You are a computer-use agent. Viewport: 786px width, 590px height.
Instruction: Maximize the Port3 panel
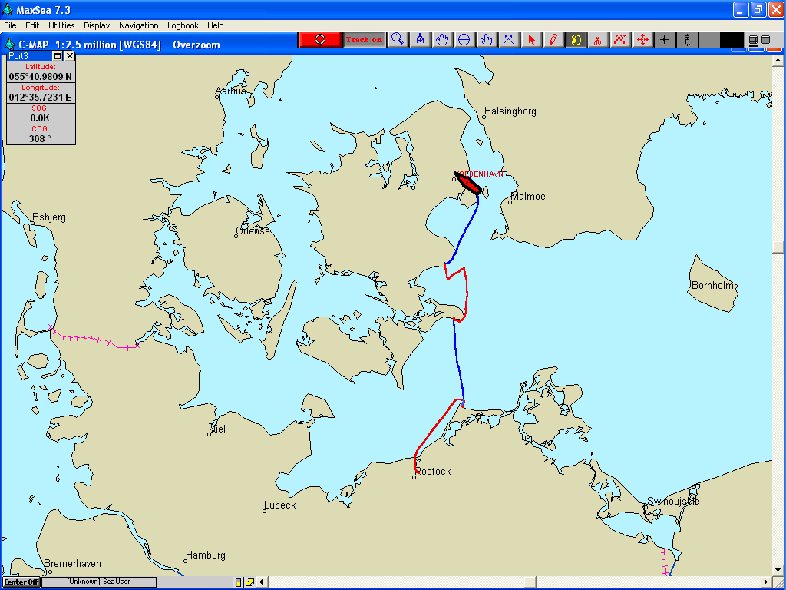click(x=58, y=56)
